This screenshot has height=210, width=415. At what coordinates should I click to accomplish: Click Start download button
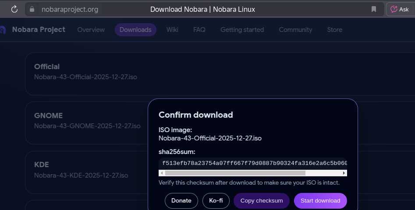coord(320,201)
